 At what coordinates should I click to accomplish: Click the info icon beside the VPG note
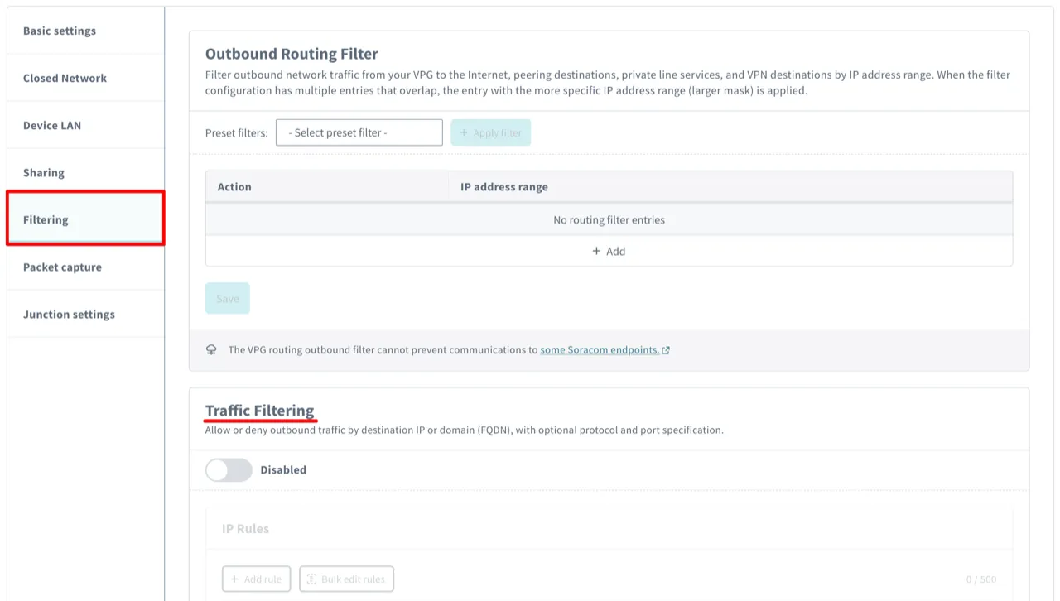coord(211,350)
